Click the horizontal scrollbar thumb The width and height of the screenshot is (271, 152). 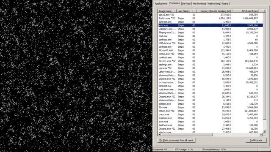click(187, 135)
